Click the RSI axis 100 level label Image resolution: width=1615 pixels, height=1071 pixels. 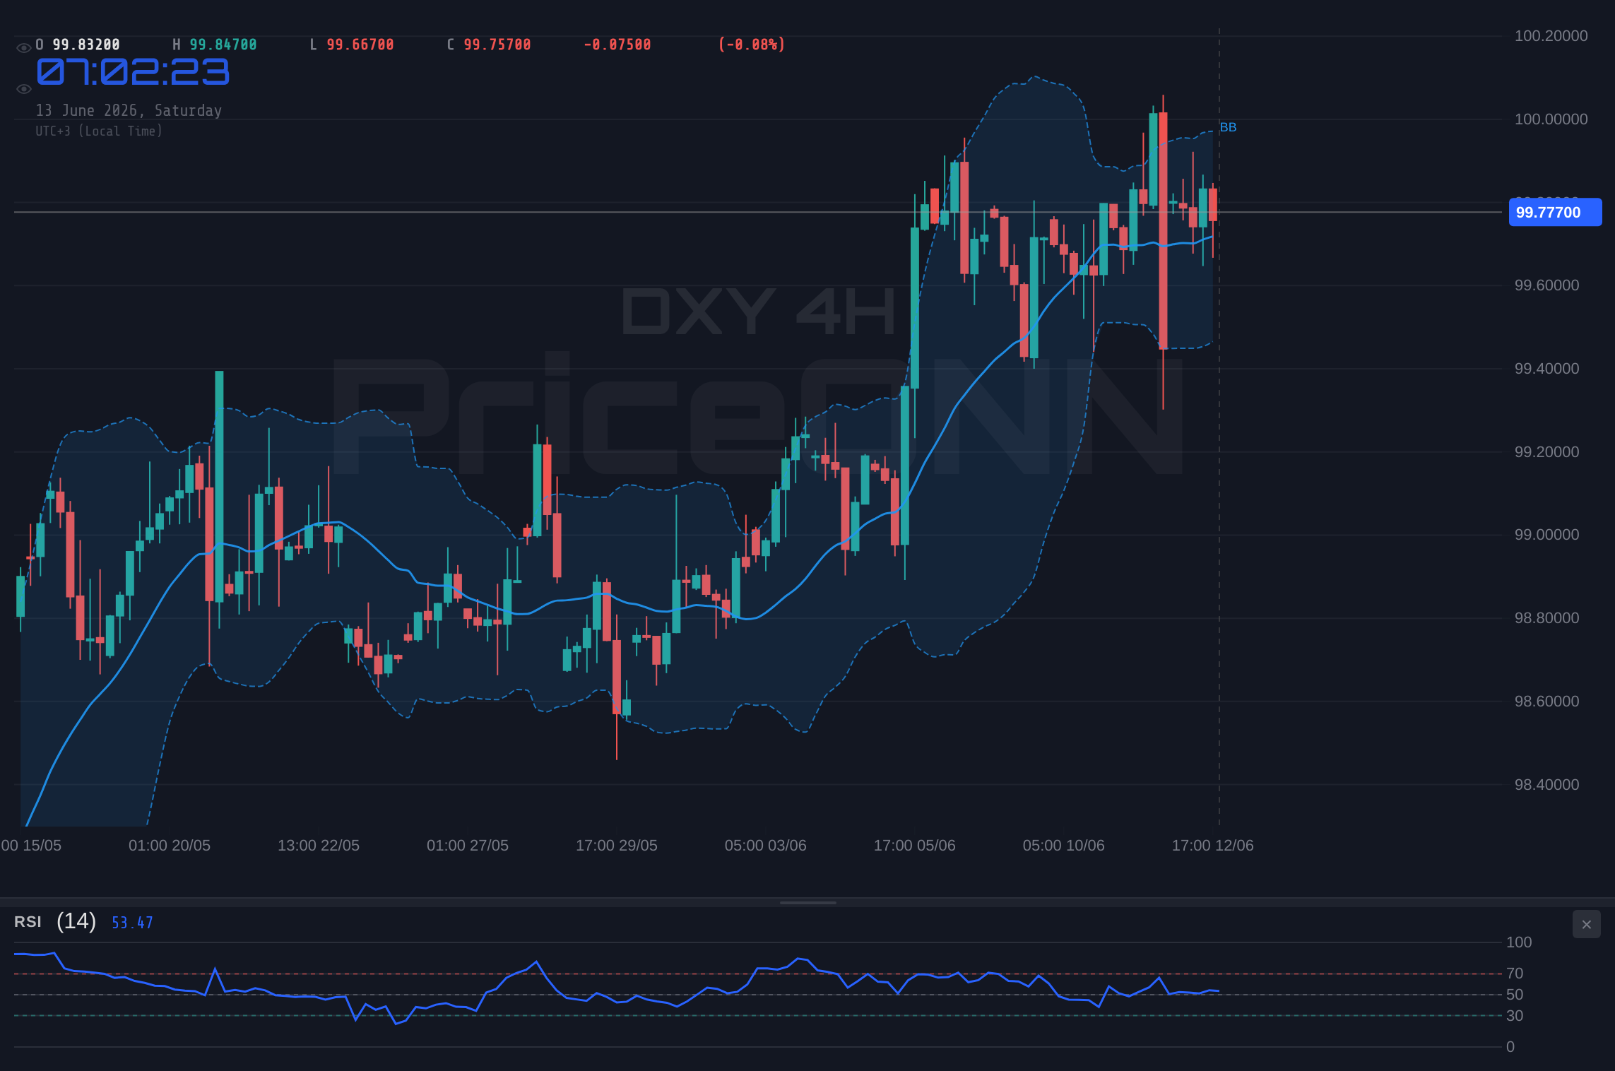pyautogui.click(x=1519, y=942)
